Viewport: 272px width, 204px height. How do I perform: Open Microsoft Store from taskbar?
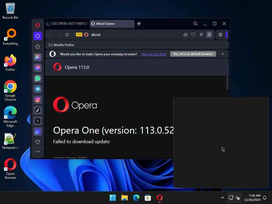(x=148, y=198)
